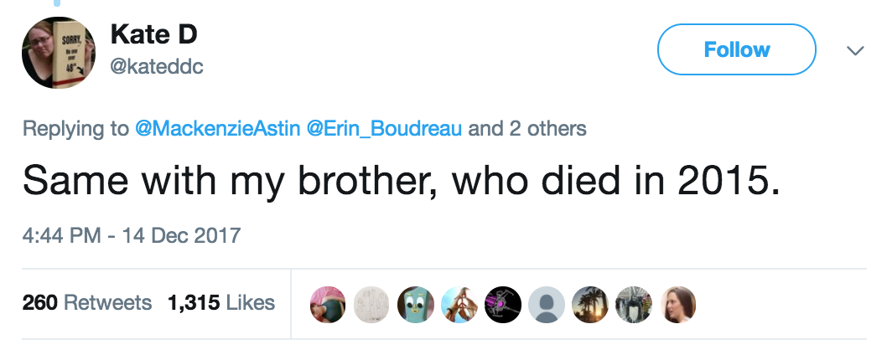The width and height of the screenshot is (887, 355).
Task: Click the Kate D display name
Action: tap(153, 35)
